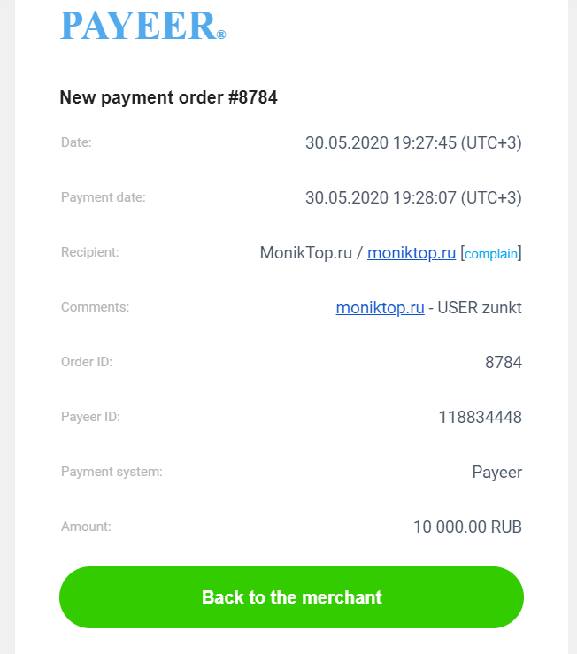
Task: Click the Amount label
Action: click(x=86, y=527)
